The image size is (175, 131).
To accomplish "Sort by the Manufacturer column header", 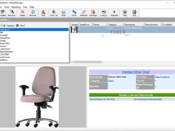I will click(153, 25).
